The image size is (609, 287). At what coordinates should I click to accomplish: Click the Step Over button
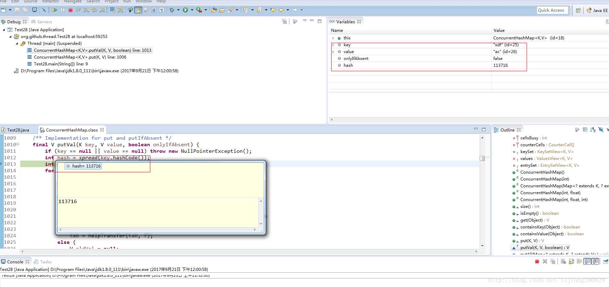(x=94, y=10)
